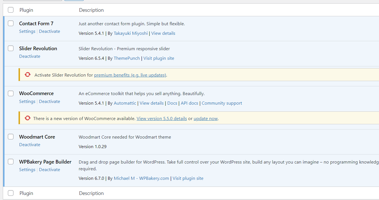
Task: Tick the select-all checkbox in top header
Action: (11, 10)
